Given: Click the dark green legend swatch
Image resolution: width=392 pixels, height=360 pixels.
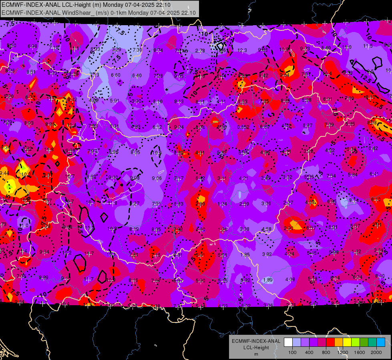Looking at the screenshot, I should (364, 342).
